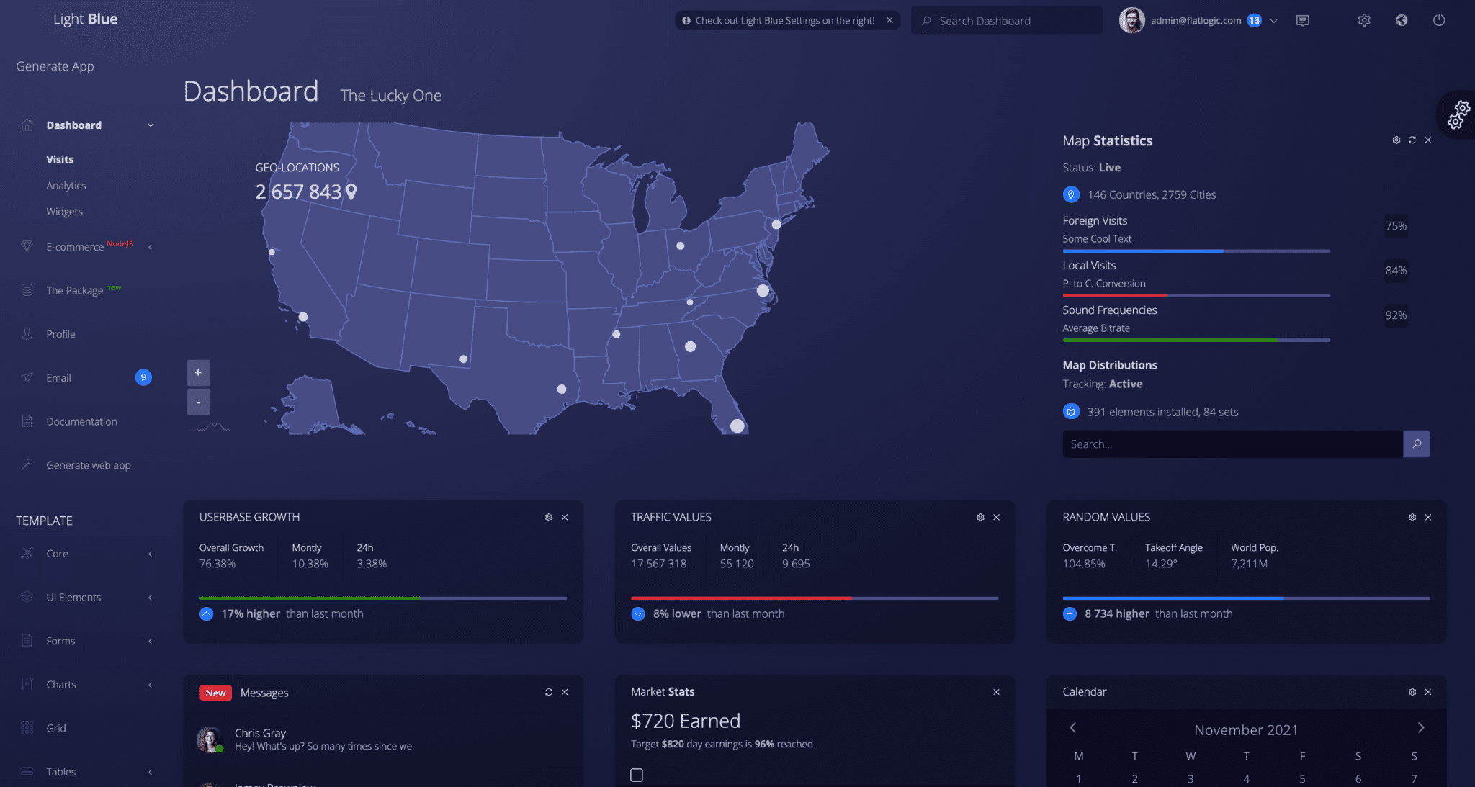Screen dimensions: 1475x787
Task: Click the header settings gear icon
Action: pos(1363,20)
